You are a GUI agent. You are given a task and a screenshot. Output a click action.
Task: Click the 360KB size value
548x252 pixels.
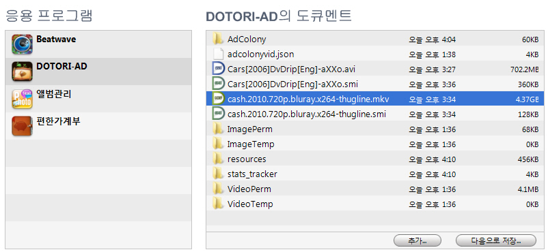click(x=528, y=84)
